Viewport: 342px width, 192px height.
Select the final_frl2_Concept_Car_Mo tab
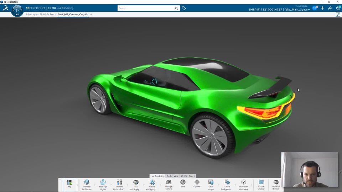point(73,15)
